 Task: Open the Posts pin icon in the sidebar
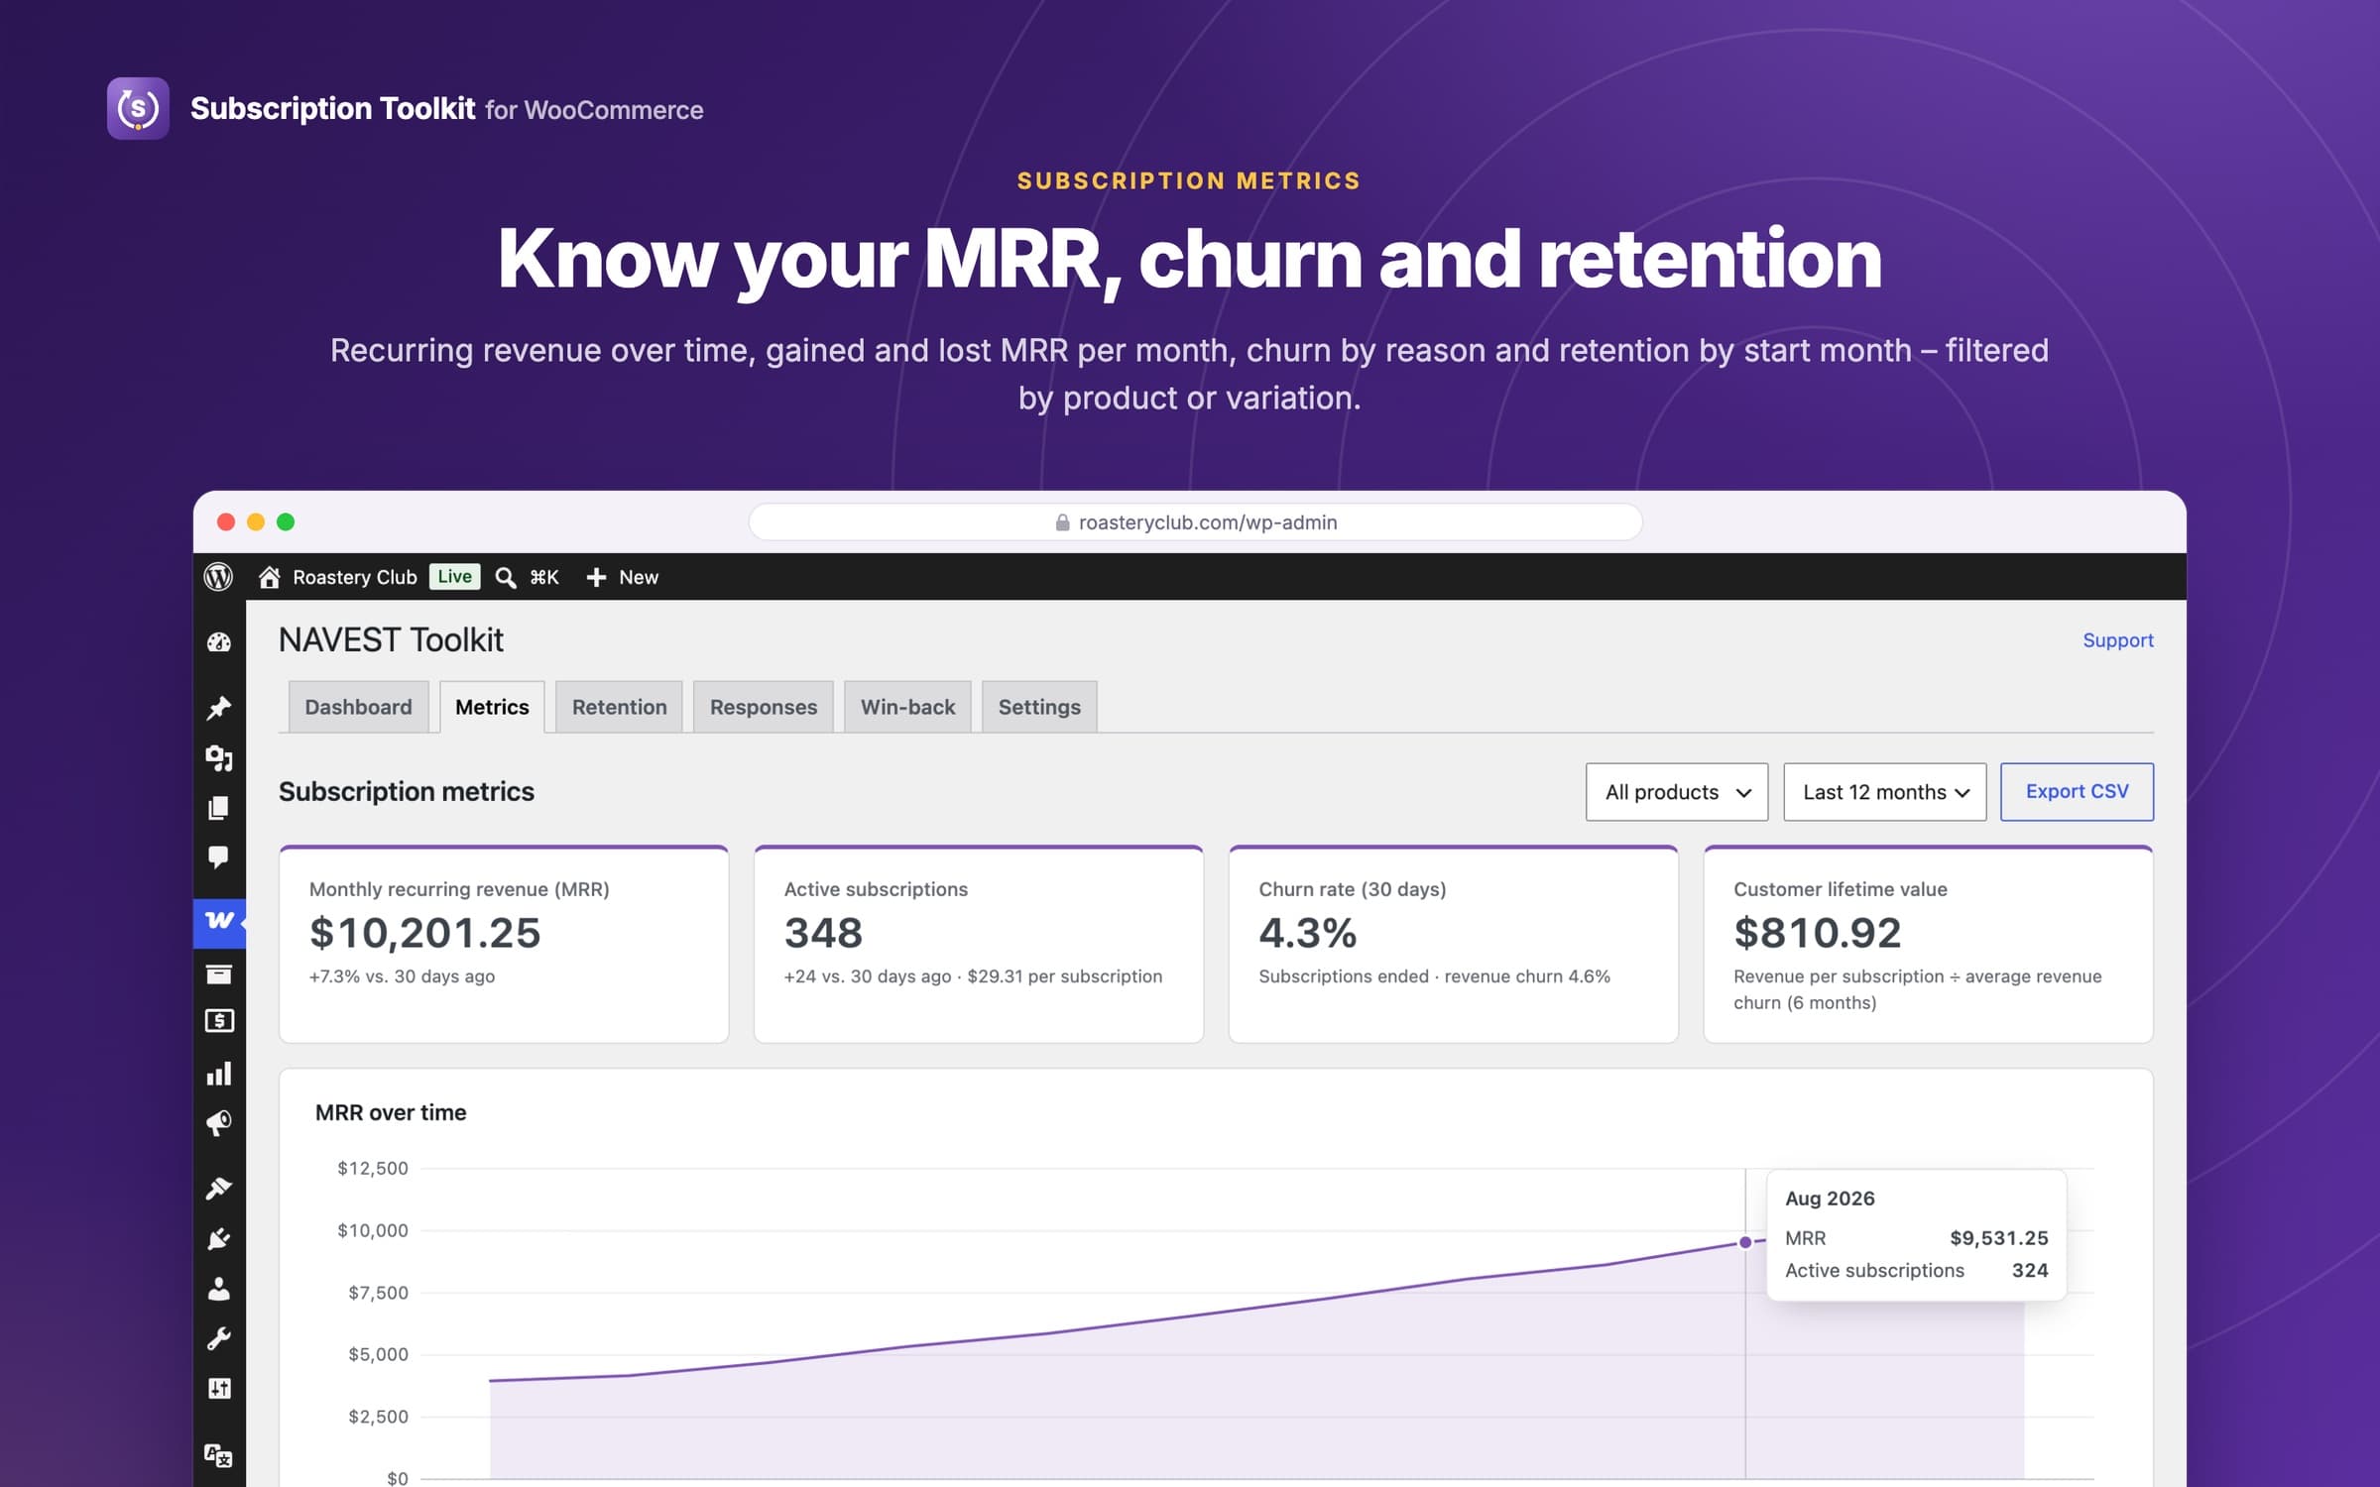point(219,708)
